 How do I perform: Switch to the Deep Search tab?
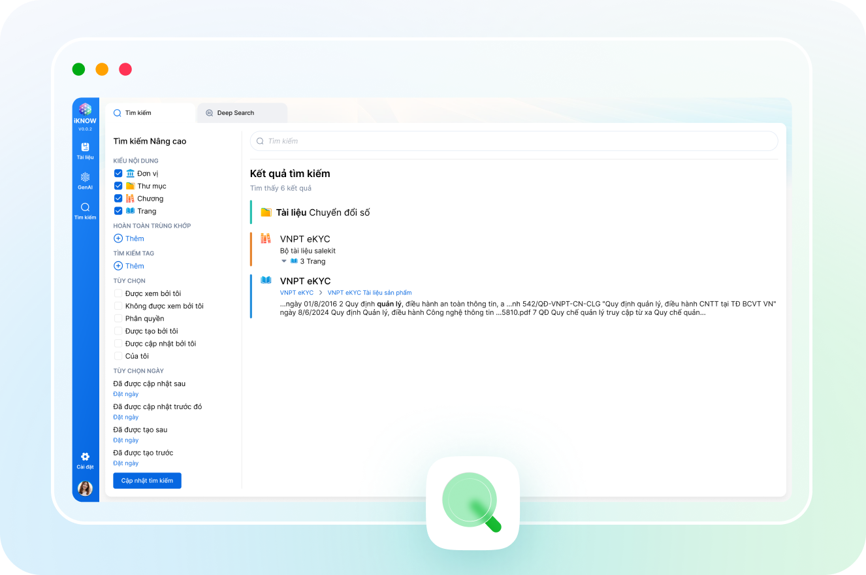[x=235, y=113]
